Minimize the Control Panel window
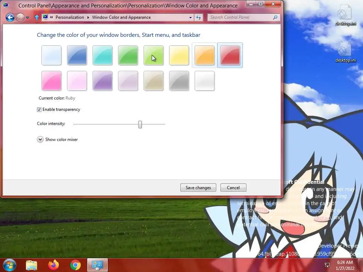363x272 pixels. pyautogui.click(x=251, y=4)
